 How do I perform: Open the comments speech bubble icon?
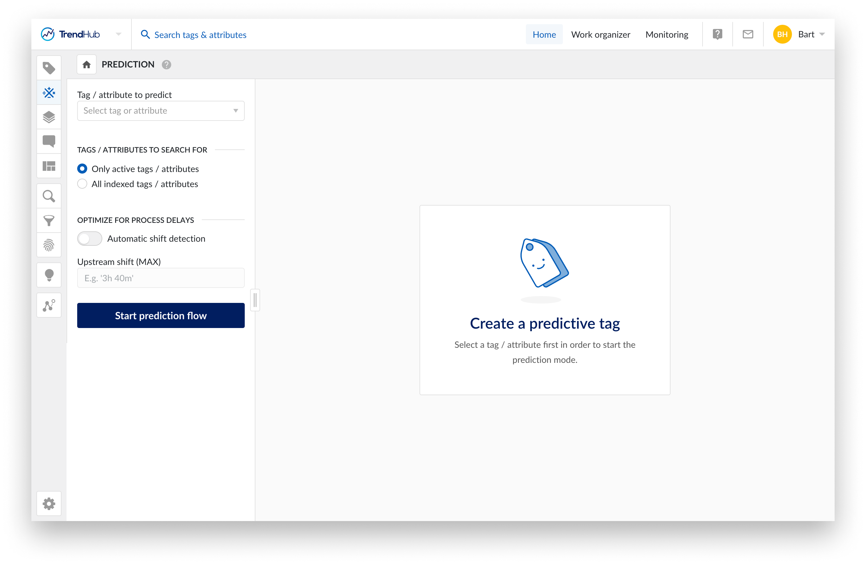[49, 141]
